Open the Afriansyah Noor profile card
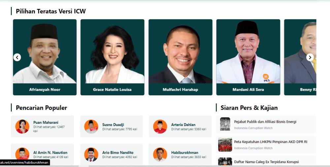 (x=45, y=57)
